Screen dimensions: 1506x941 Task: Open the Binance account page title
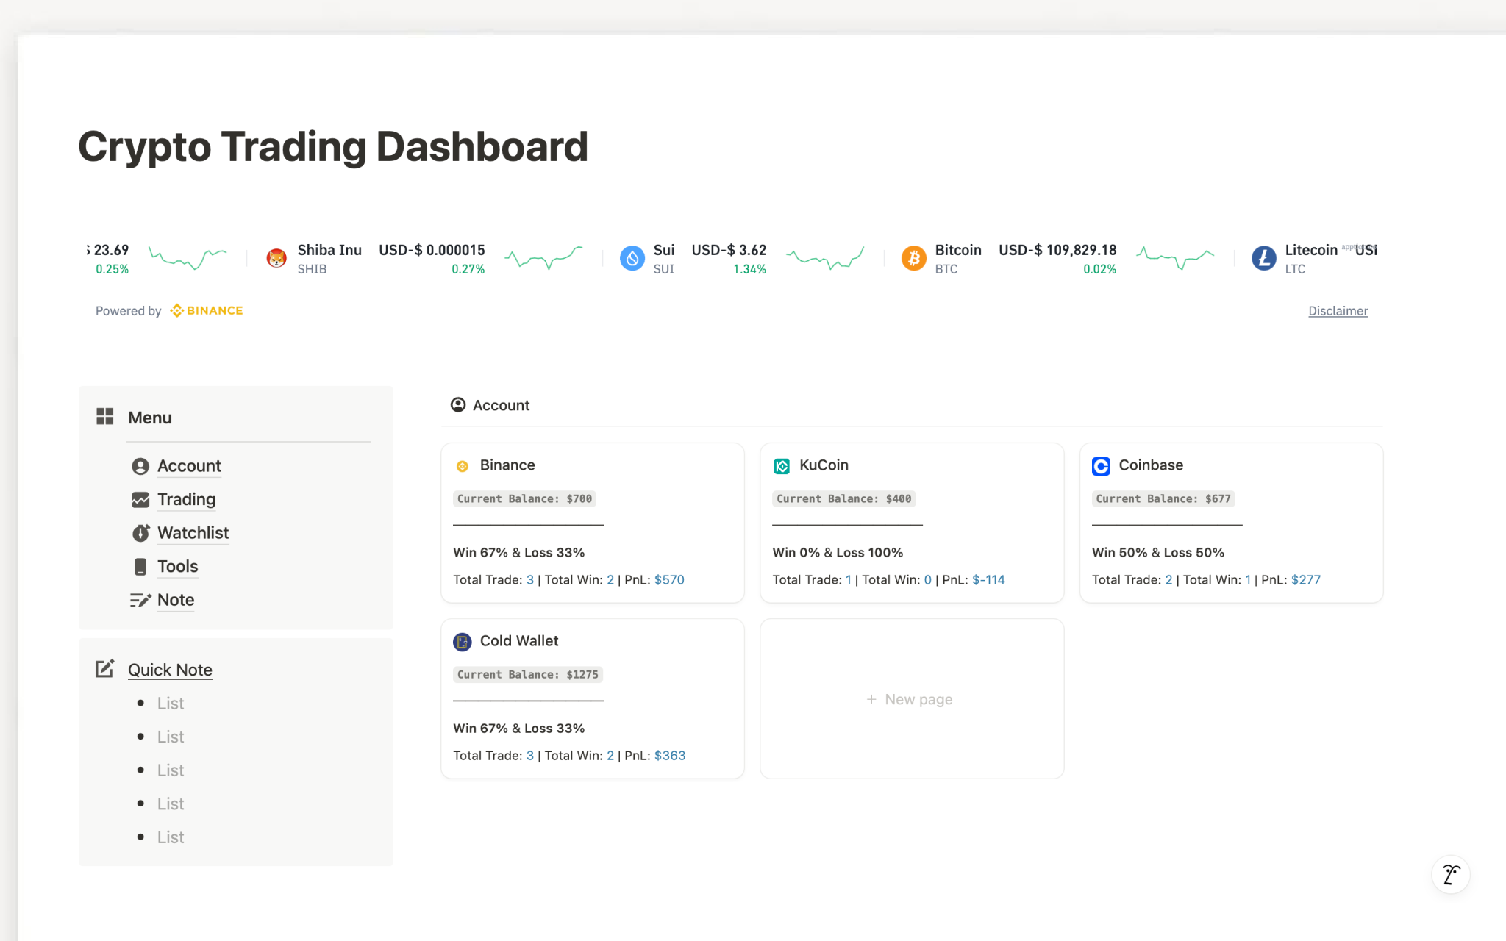pos(507,465)
